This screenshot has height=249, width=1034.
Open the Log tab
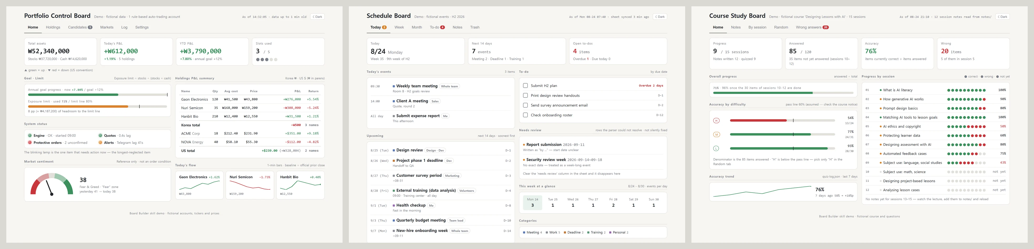click(125, 27)
